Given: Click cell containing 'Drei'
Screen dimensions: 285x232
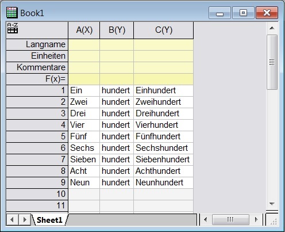Looking at the screenshot, I should 84,113.
